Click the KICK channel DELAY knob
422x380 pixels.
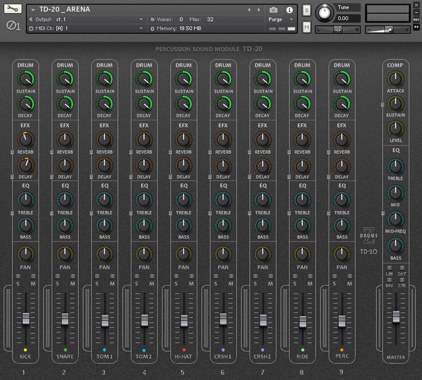[26, 165]
